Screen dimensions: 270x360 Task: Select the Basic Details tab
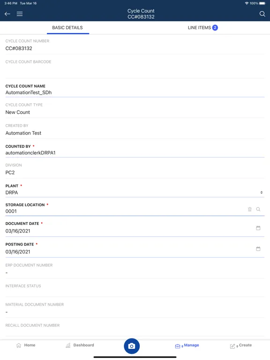[67, 28]
